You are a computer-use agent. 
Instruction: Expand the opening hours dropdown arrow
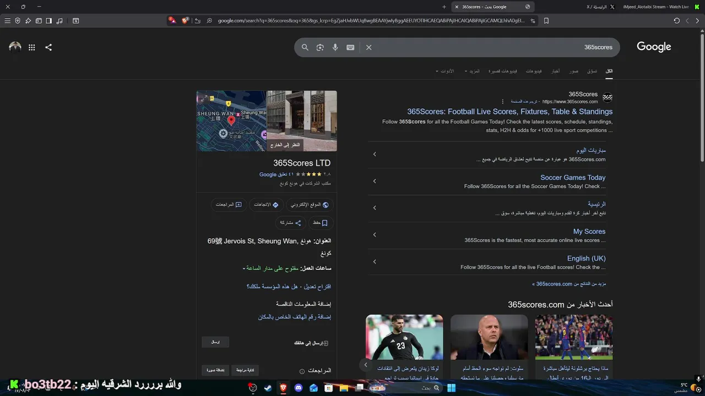(244, 268)
